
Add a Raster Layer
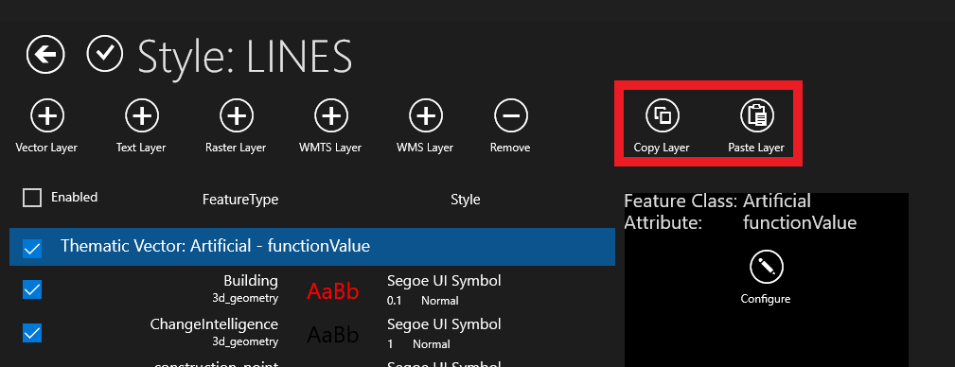237,115
